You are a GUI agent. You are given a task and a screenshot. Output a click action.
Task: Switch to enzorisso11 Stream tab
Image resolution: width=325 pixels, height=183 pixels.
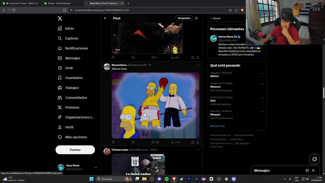pyautogui.click(x=20, y=3)
